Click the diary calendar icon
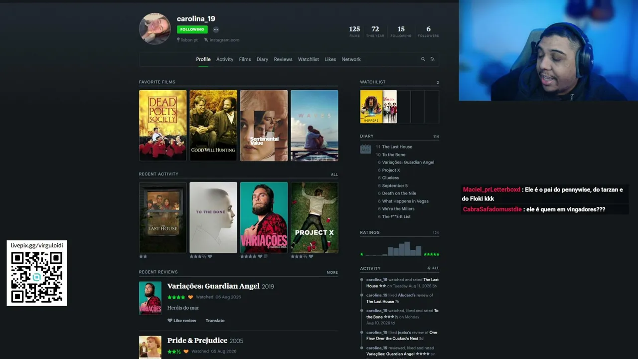638x359 pixels. [x=366, y=149]
